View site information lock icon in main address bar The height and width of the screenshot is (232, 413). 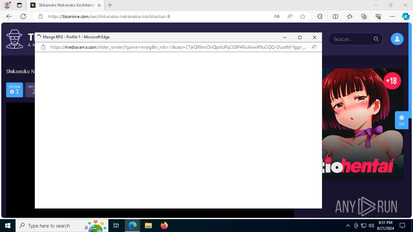[x=41, y=16]
